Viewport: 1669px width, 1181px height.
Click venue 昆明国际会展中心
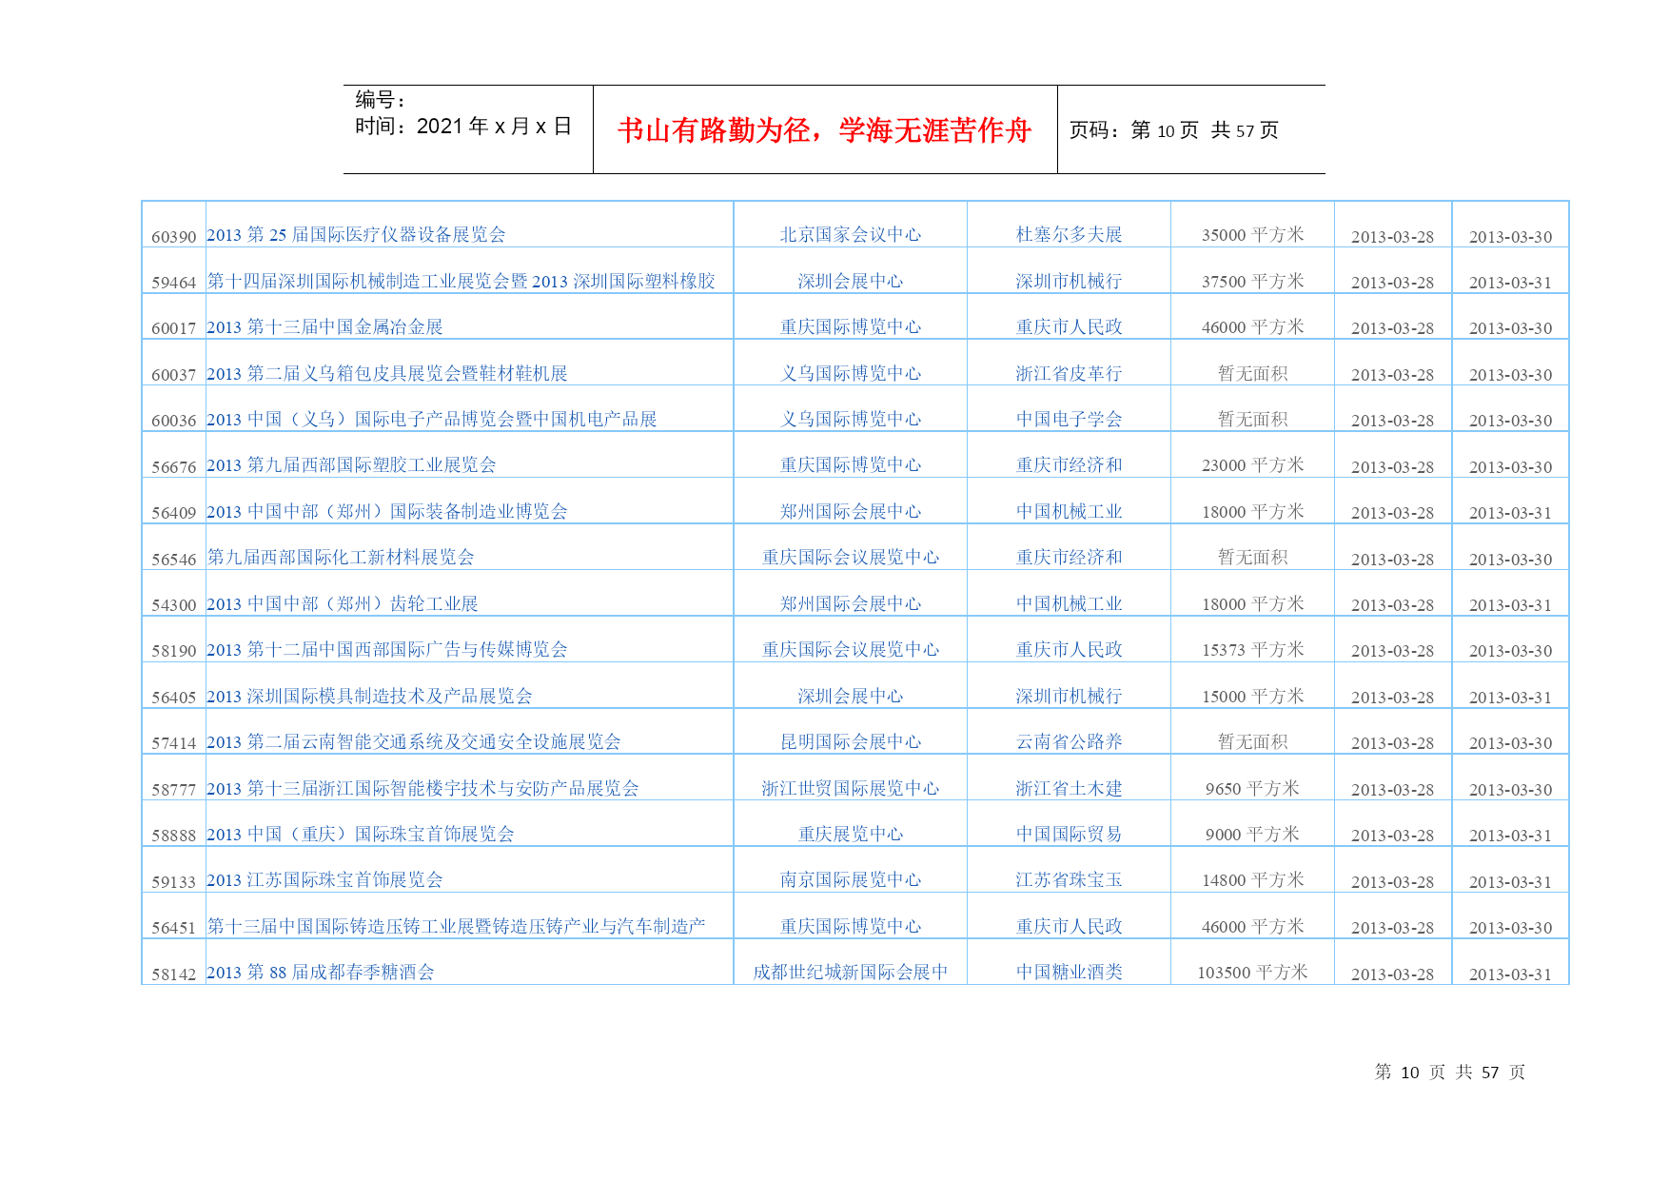tap(851, 742)
